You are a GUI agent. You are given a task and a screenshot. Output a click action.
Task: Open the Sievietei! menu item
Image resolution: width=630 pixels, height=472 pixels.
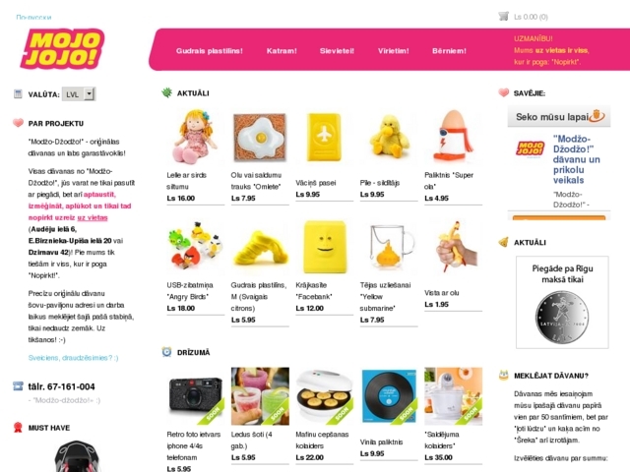[x=337, y=51]
